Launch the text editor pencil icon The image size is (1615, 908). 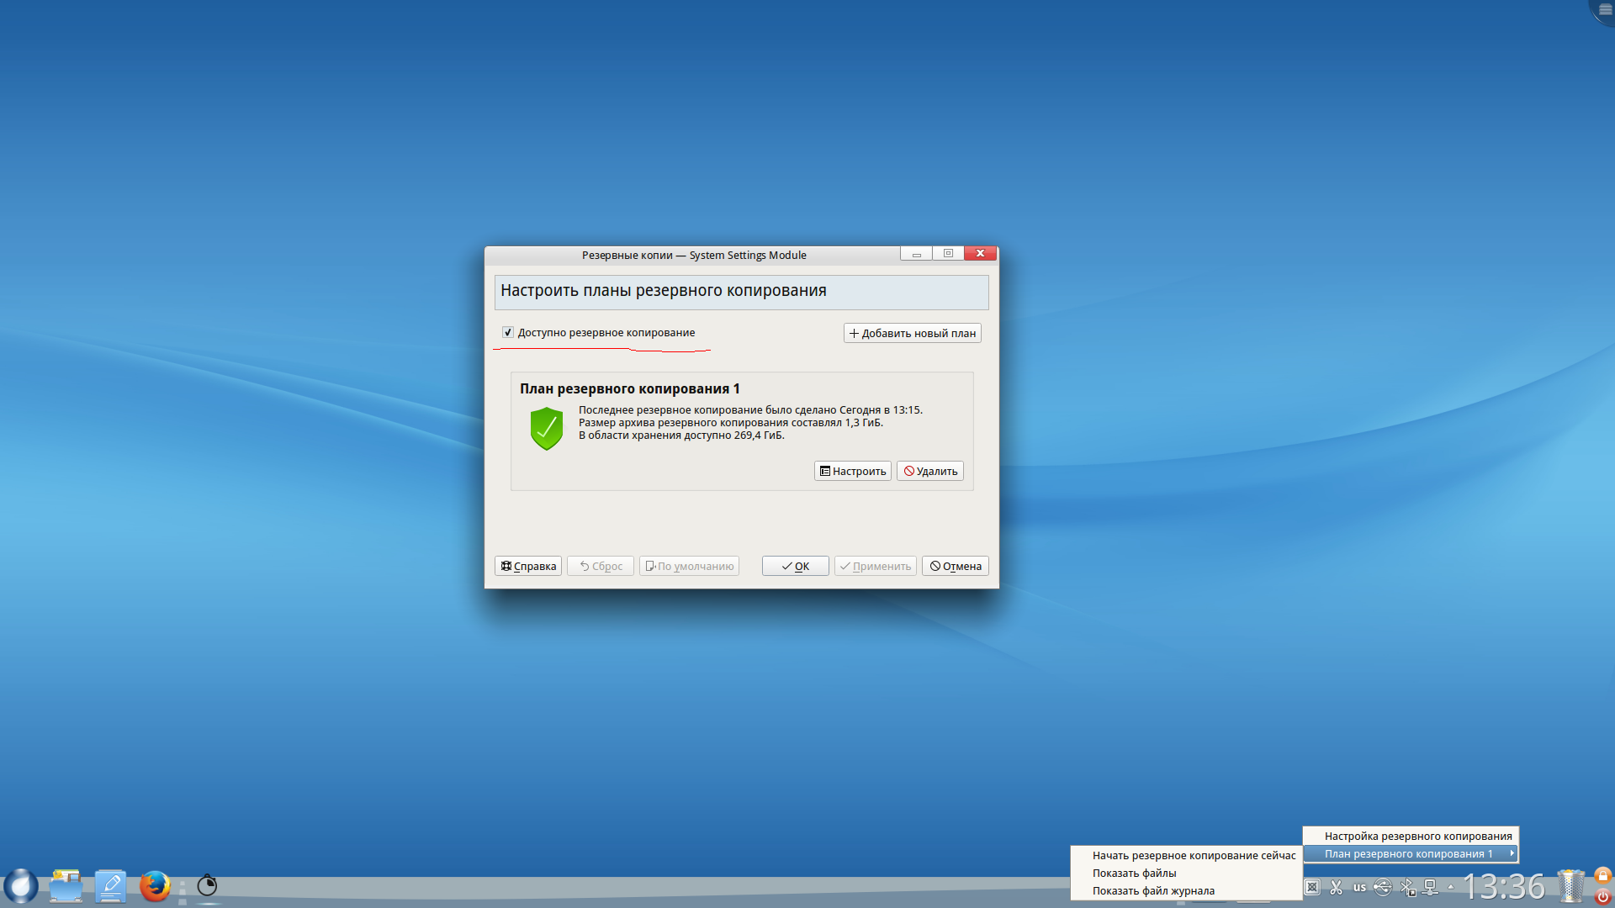110,886
